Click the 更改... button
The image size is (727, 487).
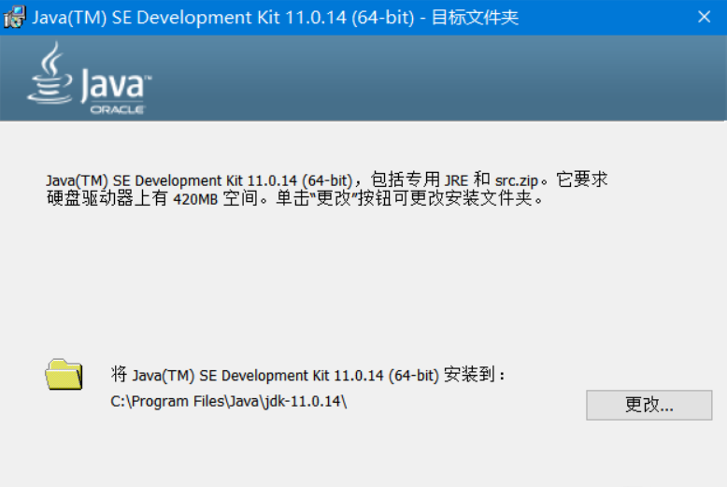649,405
